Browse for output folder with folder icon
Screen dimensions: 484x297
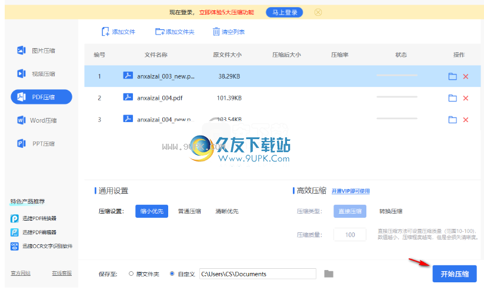329,274
